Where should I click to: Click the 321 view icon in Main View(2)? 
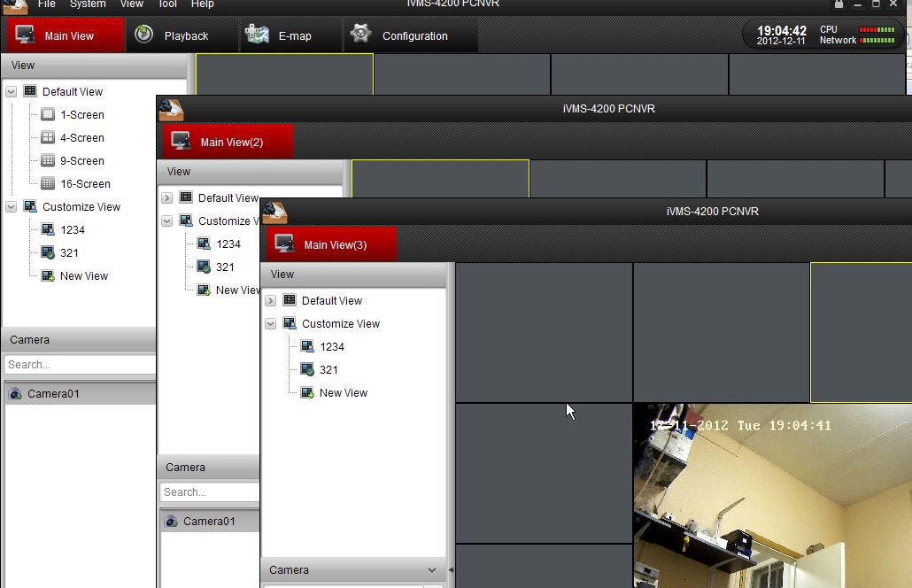(204, 267)
